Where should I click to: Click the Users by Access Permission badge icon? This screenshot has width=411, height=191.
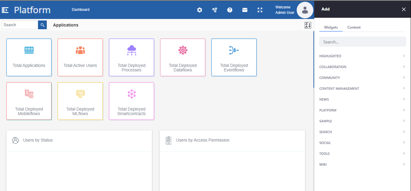pyautogui.click(x=169, y=140)
